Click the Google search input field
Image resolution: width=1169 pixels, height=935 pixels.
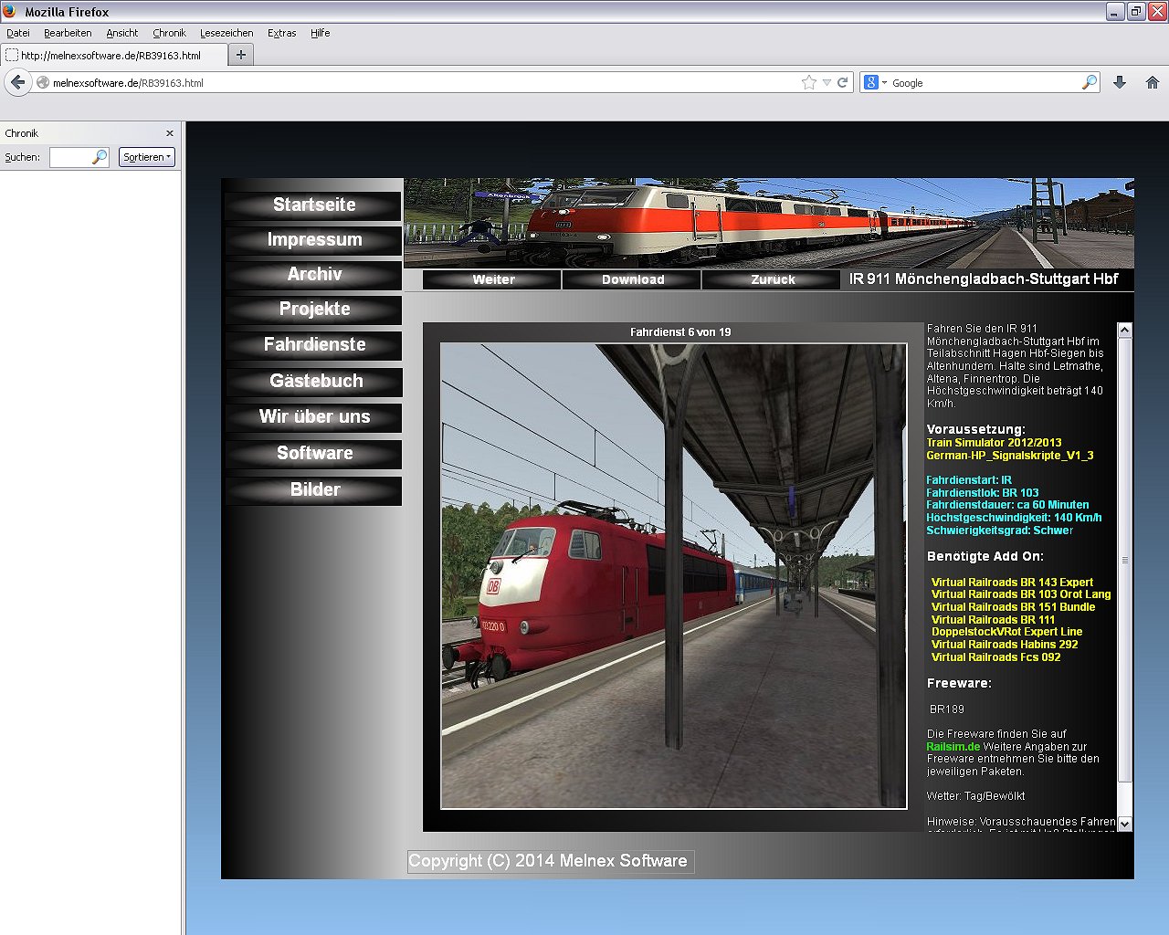985,82
